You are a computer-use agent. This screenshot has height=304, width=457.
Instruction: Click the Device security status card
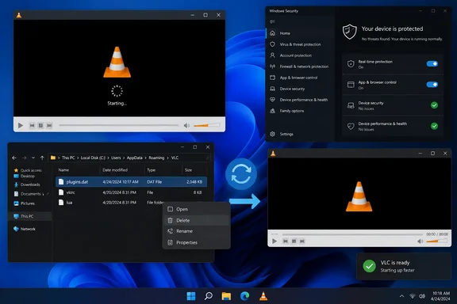tap(393, 105)
